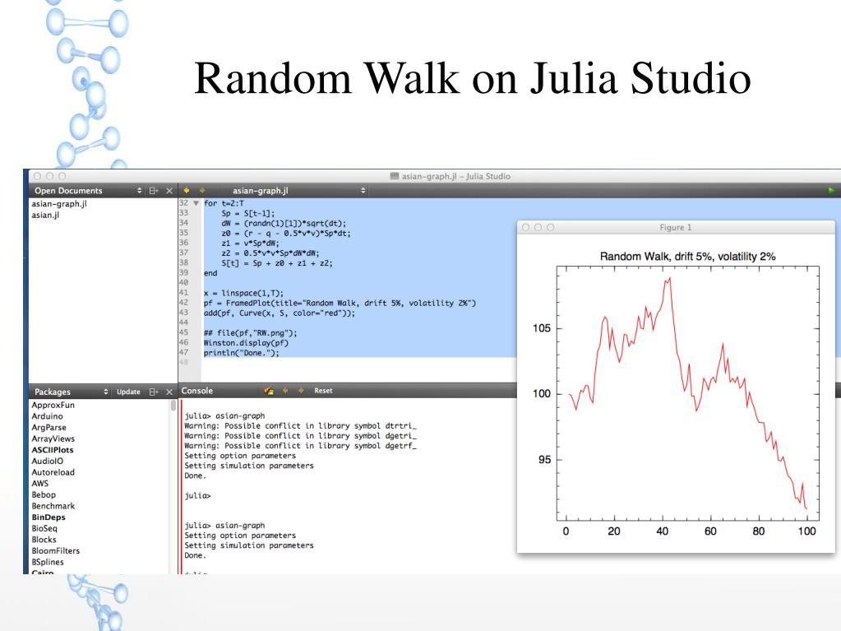Reset the Julia console
841x631 pixels.
pyautogui.click(x=323, y=391)
